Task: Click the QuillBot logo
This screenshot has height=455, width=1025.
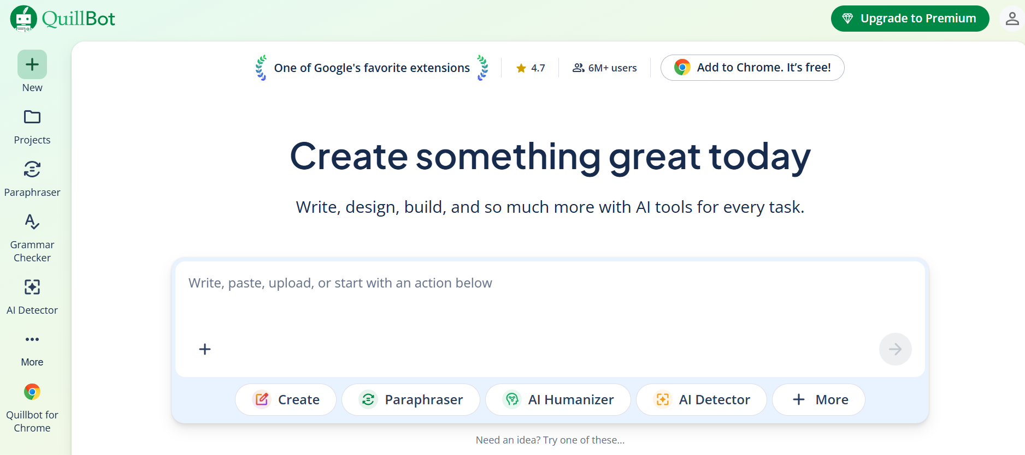Action: [62, 19]
